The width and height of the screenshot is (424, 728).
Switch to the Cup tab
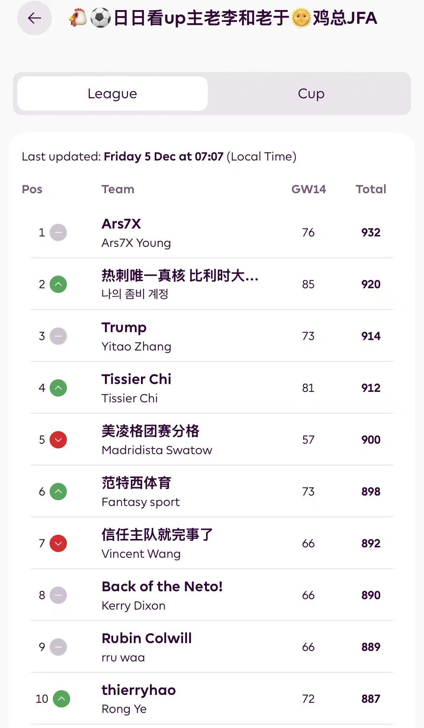[311, 94]
